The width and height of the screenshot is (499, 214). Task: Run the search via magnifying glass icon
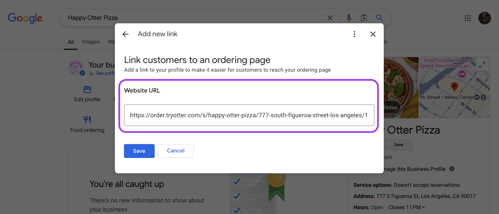[x=379, y=18]
